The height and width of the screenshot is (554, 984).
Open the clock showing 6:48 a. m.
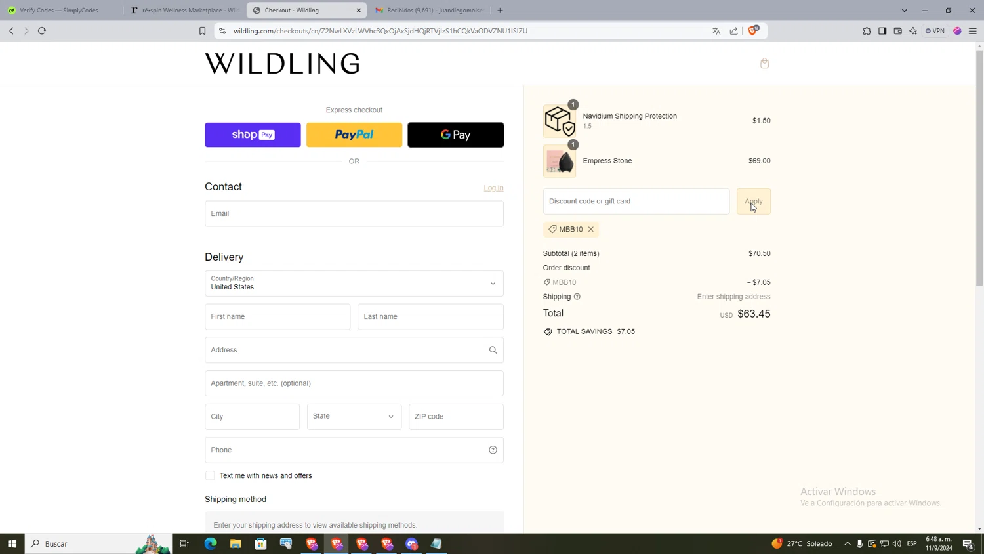click(x=939, y=544)
